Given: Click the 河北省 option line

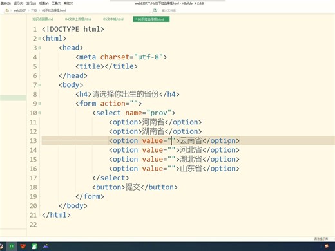Looking at the screenshot, I should point(174,150).
